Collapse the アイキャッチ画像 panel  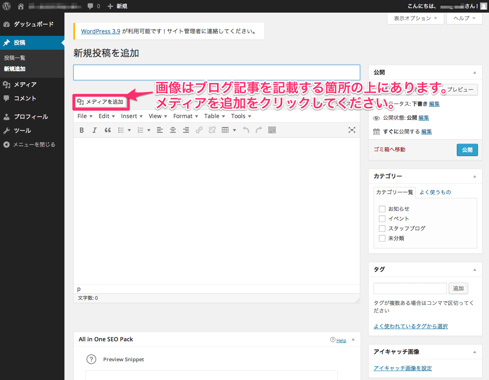475,352
